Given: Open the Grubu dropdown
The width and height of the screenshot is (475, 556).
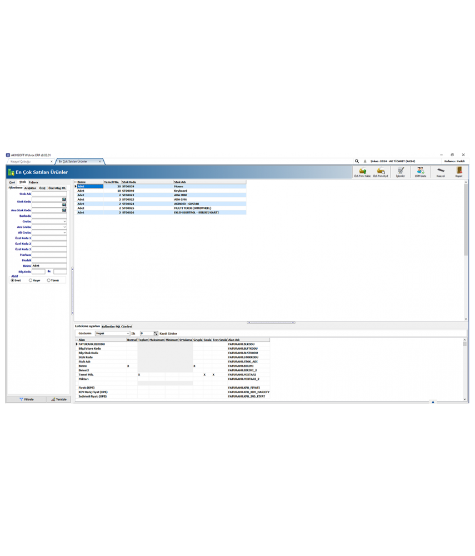Looking at the screenshot, I should pos(65,221).
